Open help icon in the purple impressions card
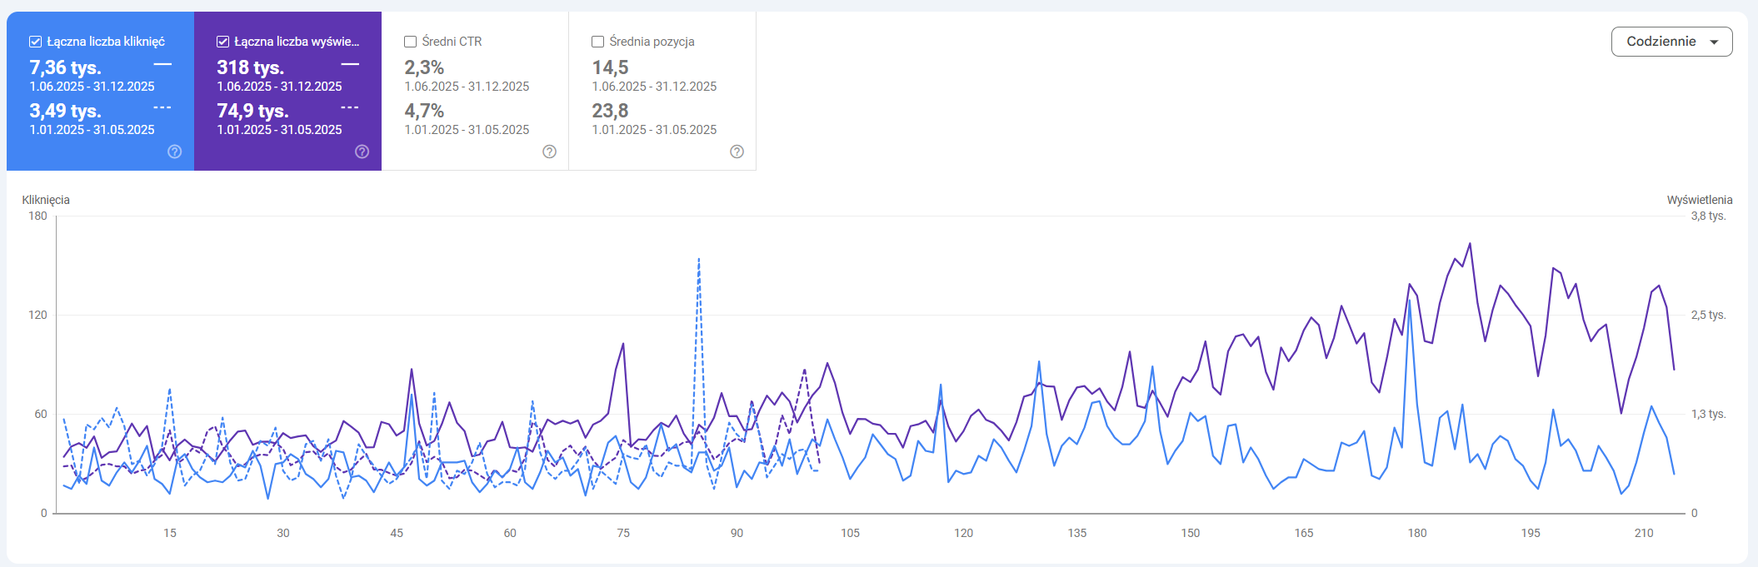1758x567 pixels. coord(362,152)
